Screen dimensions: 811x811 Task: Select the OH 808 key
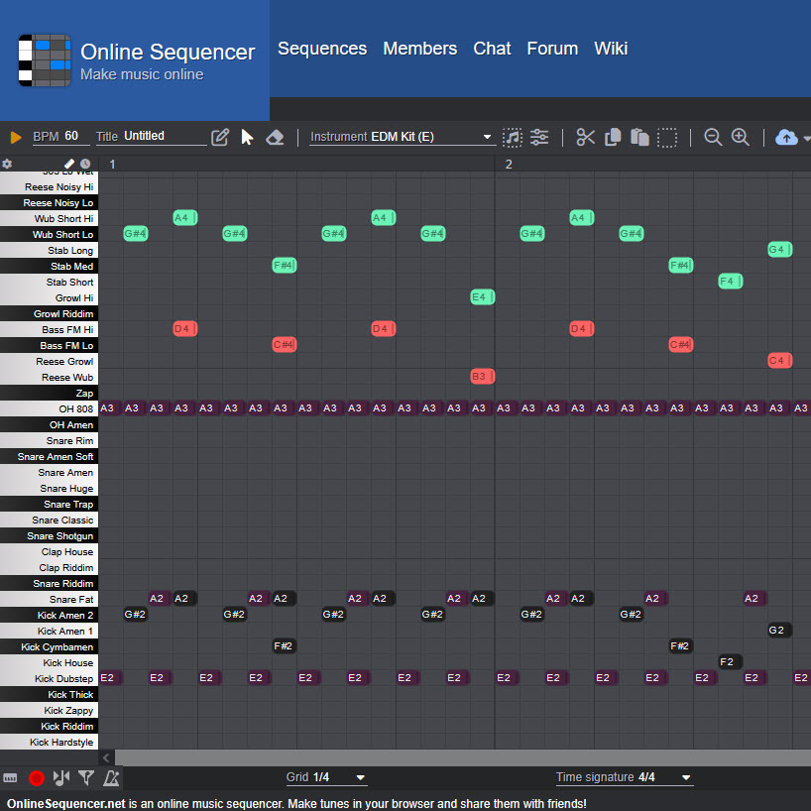pos(50,409)
